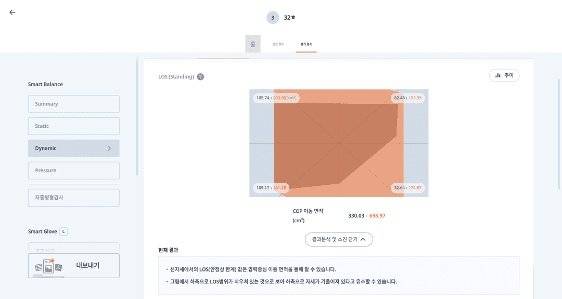This screenshot has height=299, width=562.
Task: Click the bar chart icon in 추이 button
Action: point(498,75)
